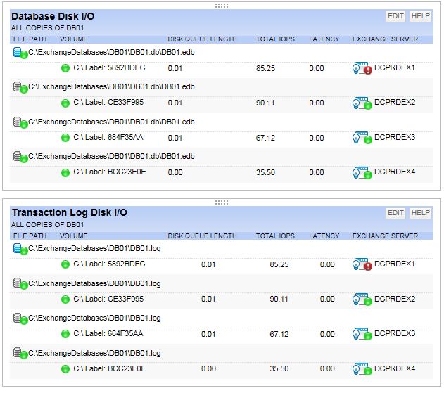Click Total IOPS value 90.11 in Database Disk I/O

coord(265,103)
